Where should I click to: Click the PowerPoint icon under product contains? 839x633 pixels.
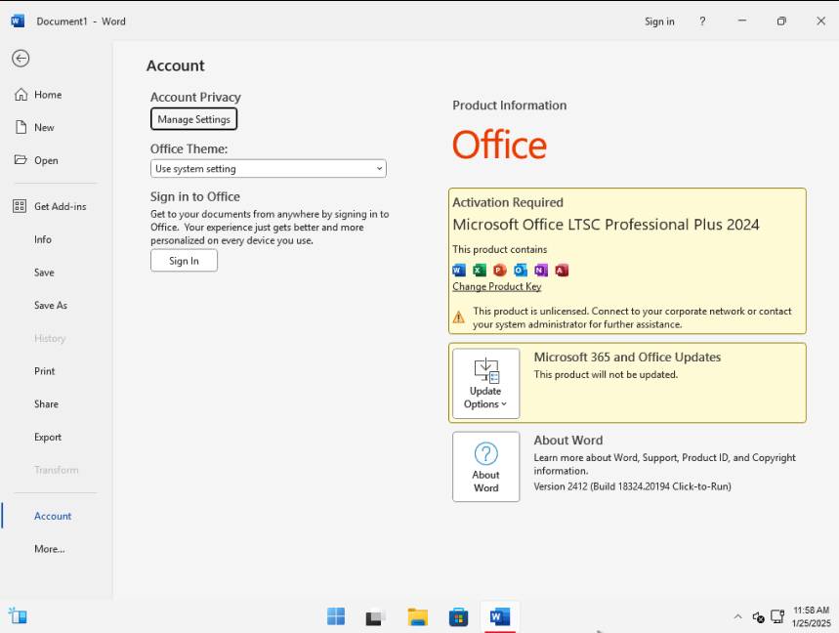pos(500,271)
